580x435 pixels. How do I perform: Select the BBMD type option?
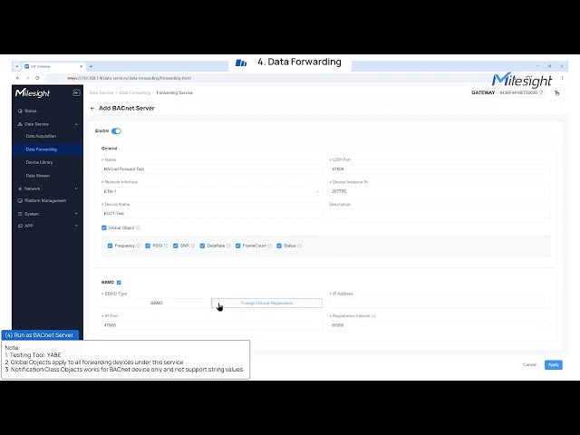(157, 303)
